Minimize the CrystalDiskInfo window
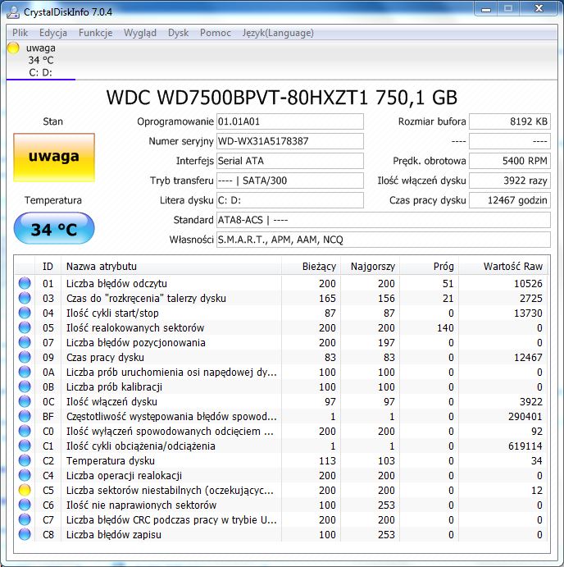 (x=486, y=9)
